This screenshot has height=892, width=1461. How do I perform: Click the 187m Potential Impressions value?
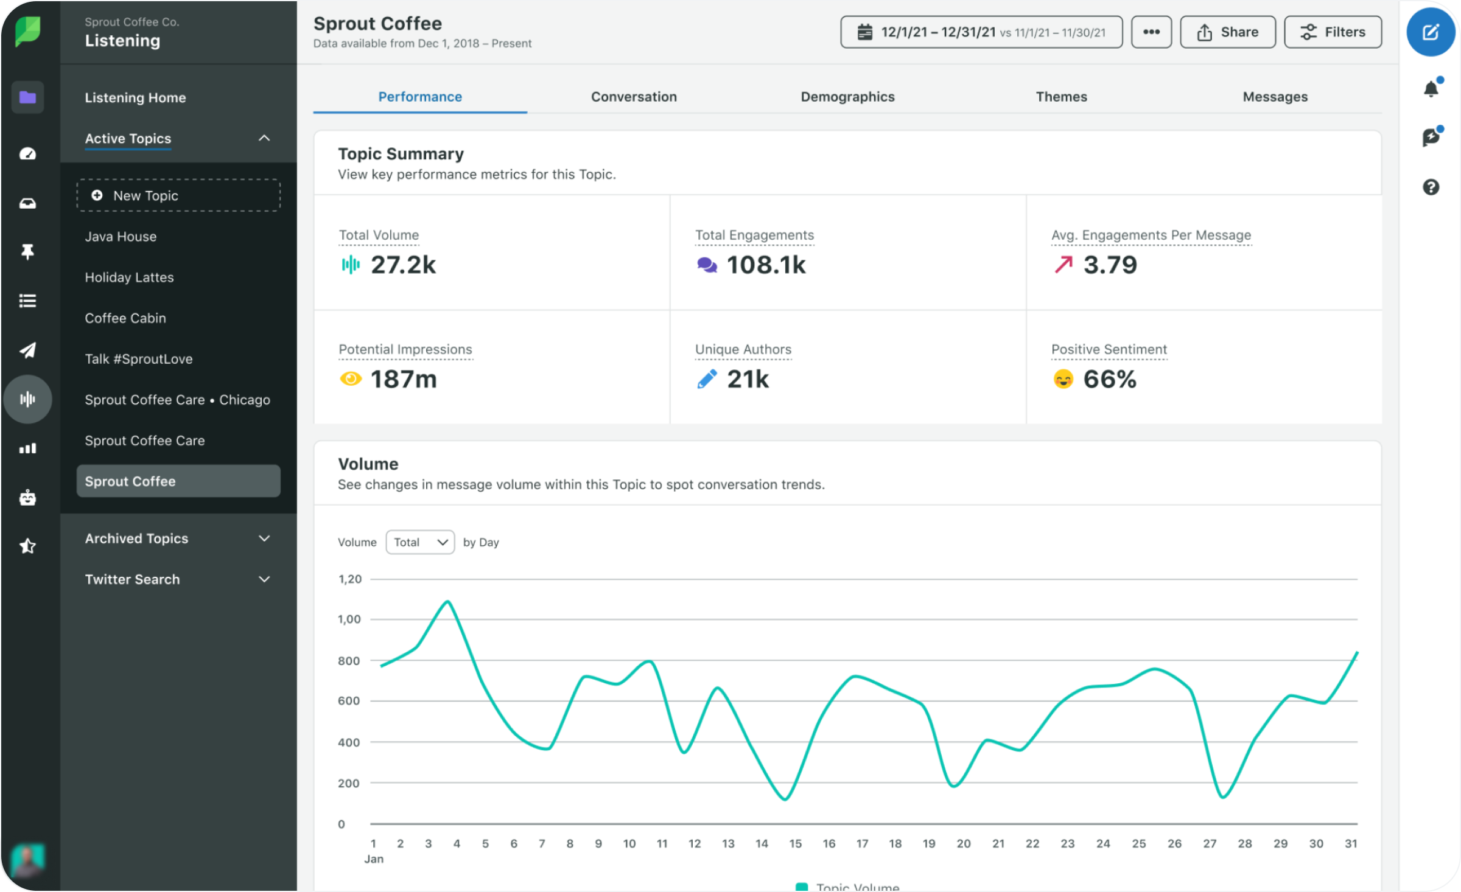click(404, 379)
